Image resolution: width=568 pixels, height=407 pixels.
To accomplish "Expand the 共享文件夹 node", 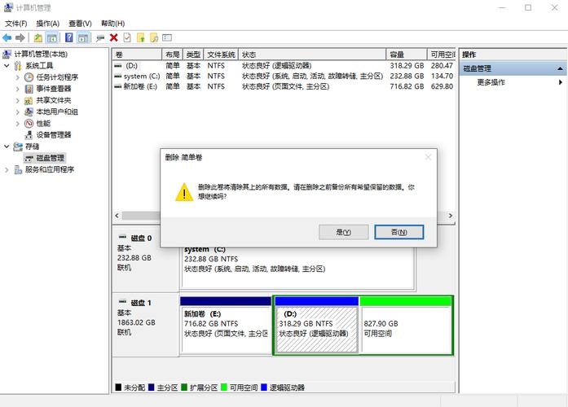I will 17,100.
